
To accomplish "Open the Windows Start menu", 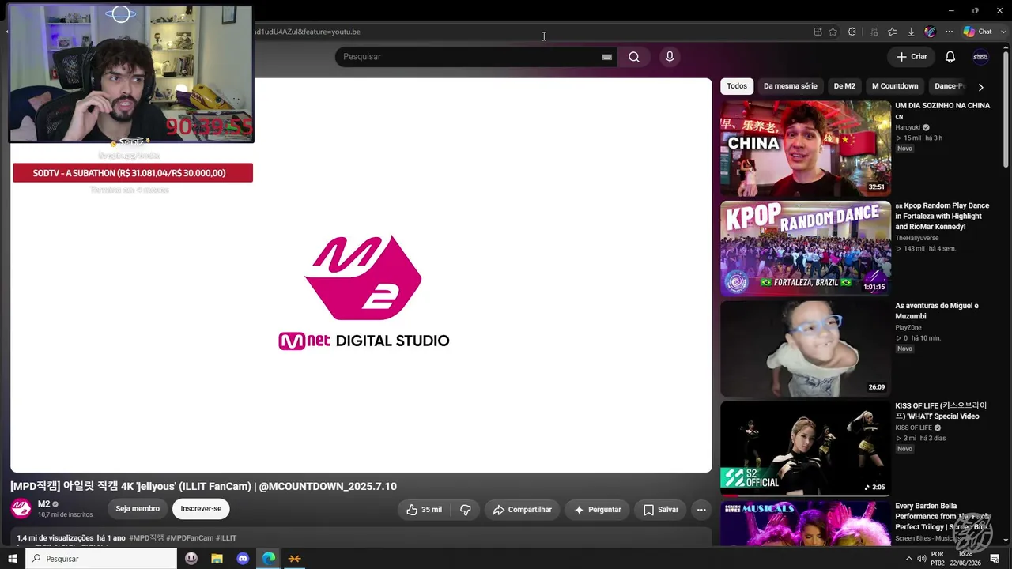I will click(x=13, y=559).
